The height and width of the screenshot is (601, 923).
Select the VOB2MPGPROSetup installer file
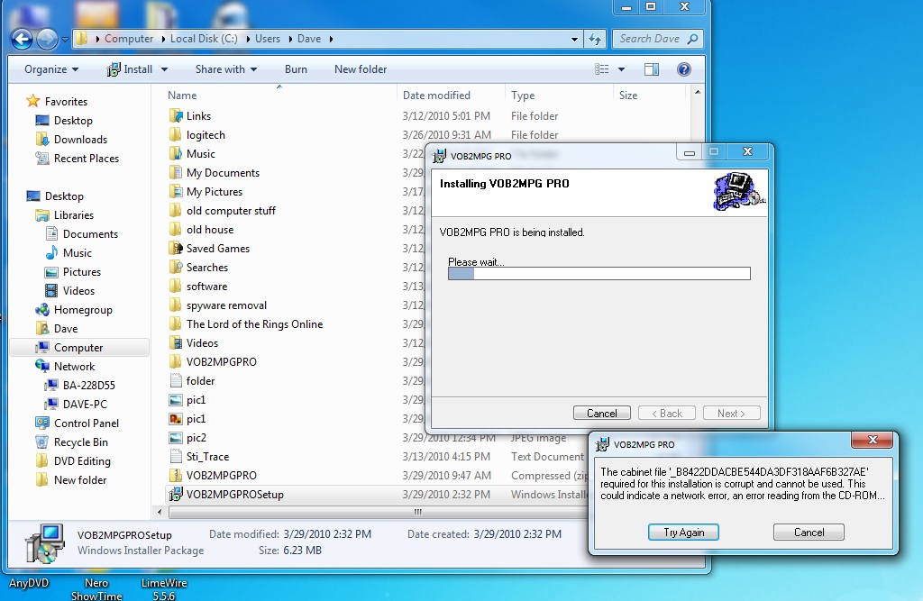point(234,495)
